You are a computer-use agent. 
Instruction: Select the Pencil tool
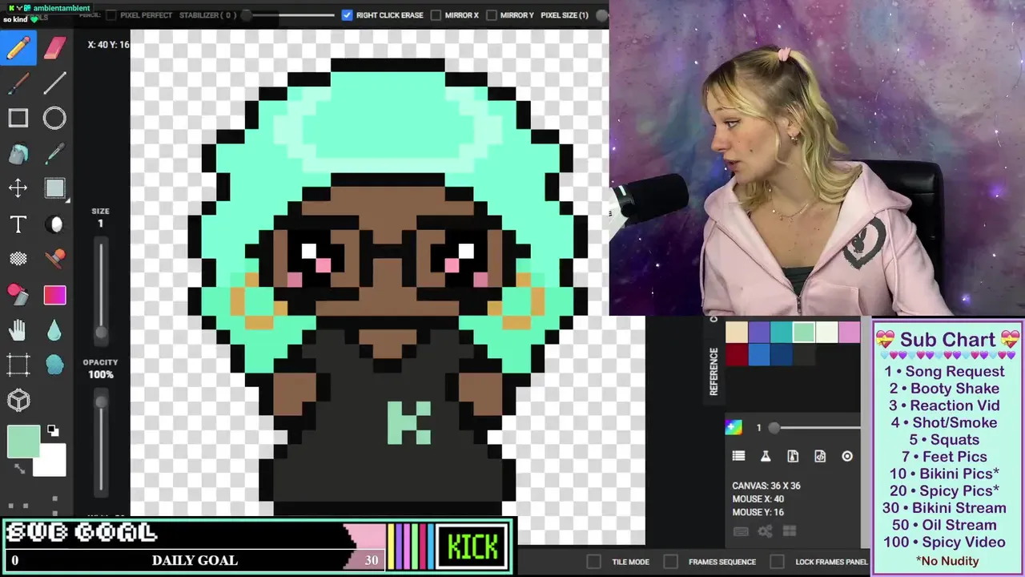click(18, 48)
